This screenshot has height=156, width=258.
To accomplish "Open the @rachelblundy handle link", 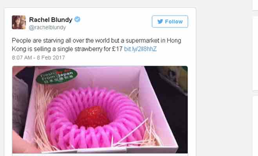I will click(x=47, y=28).
